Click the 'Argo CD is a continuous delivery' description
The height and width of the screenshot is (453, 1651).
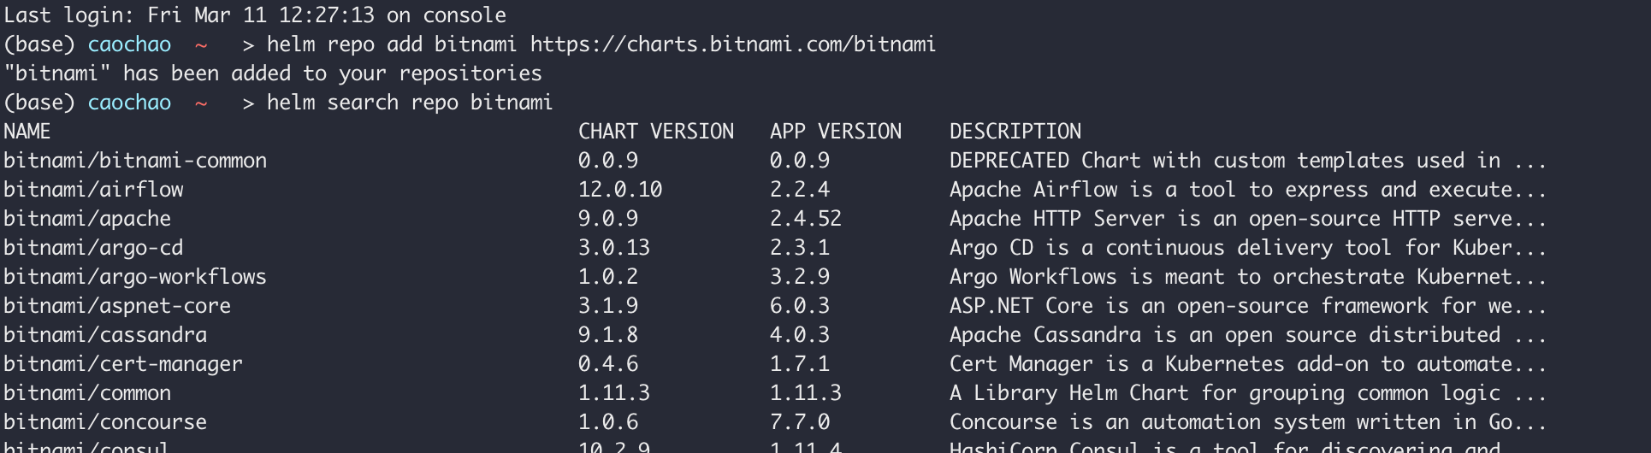coord(1248,248)
